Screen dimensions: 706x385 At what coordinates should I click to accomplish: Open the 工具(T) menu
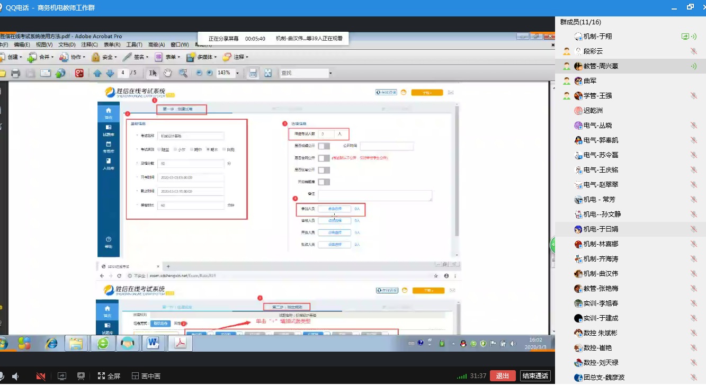click(x=134, y=45)
